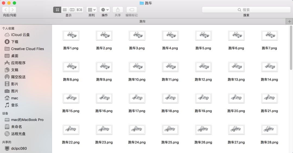Click the 编辑标记 tag edit button
This screenshot has width=293, height=153.
(x=132, y=10)
